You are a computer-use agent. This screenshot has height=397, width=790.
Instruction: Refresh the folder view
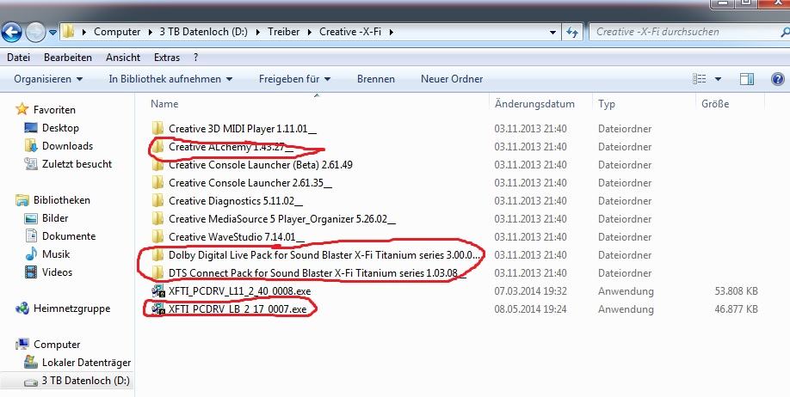coord(571,32)
